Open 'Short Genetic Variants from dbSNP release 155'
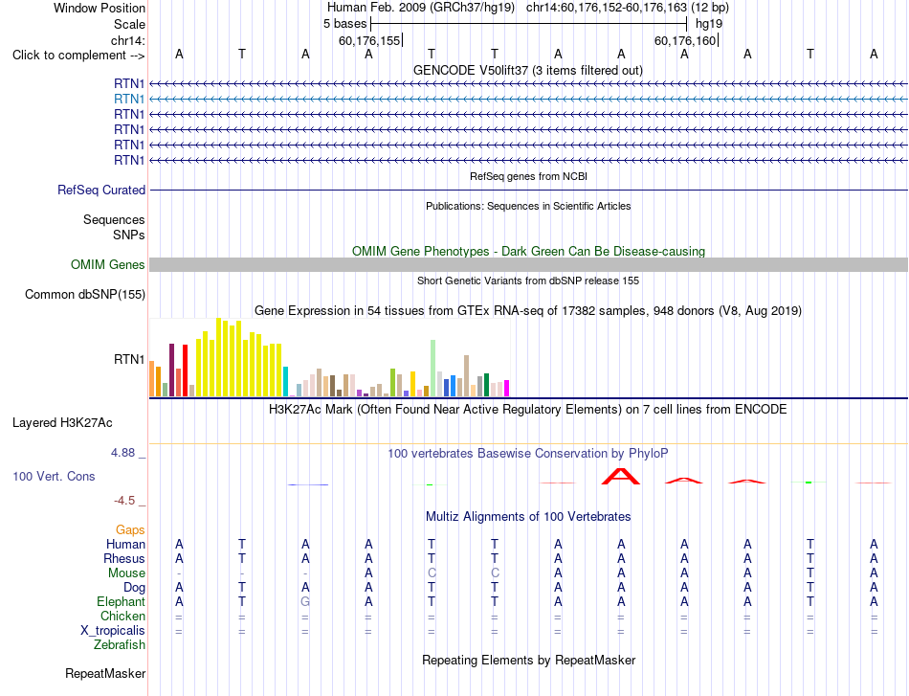The width and height of the screenshot is (909, 696). coord(528,281)
